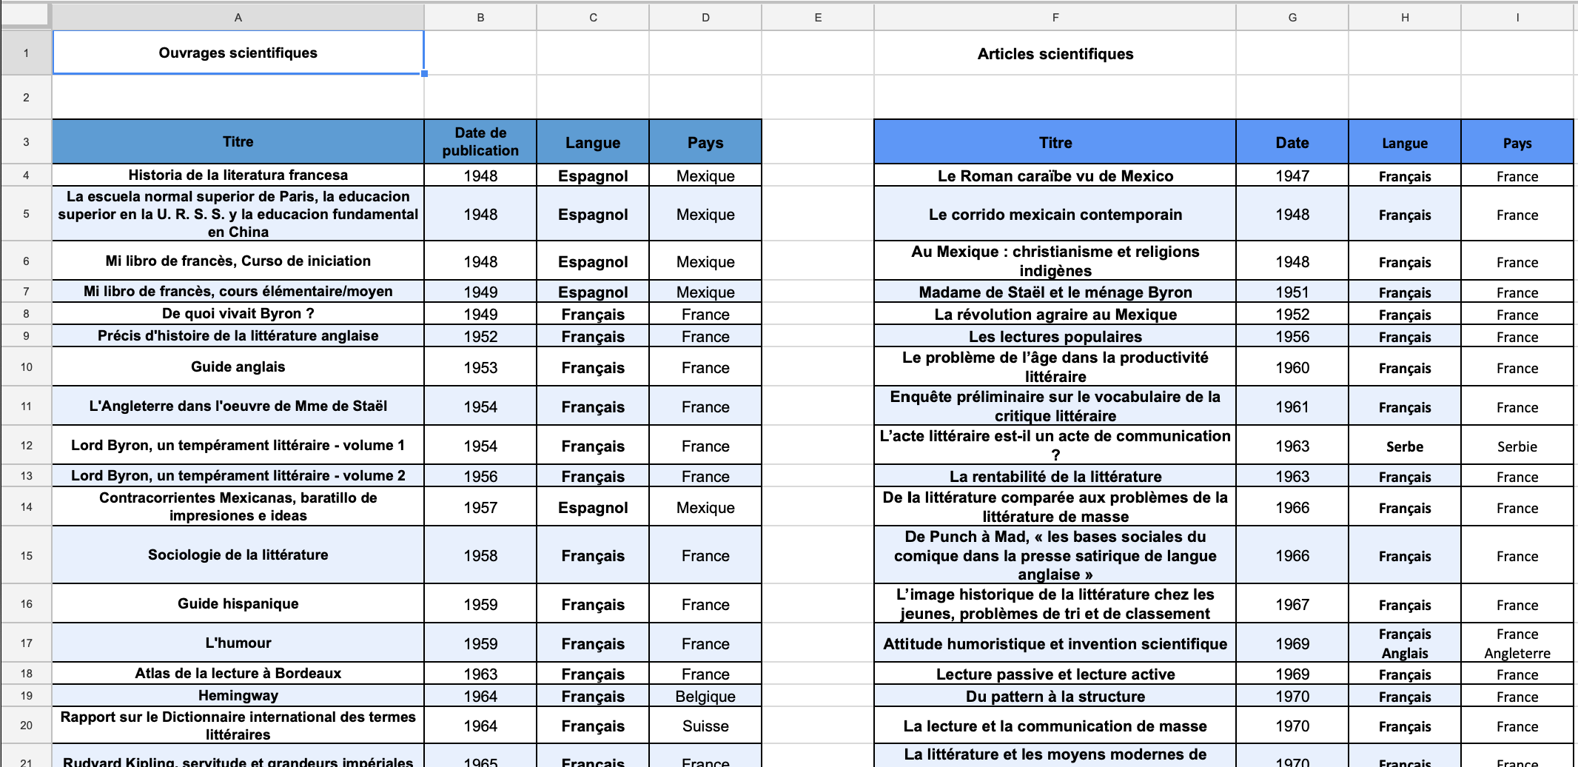Click the 'Articles scientifiques' cell
This screenshot has height=767, width=1578.
[x=1055, y=53]
